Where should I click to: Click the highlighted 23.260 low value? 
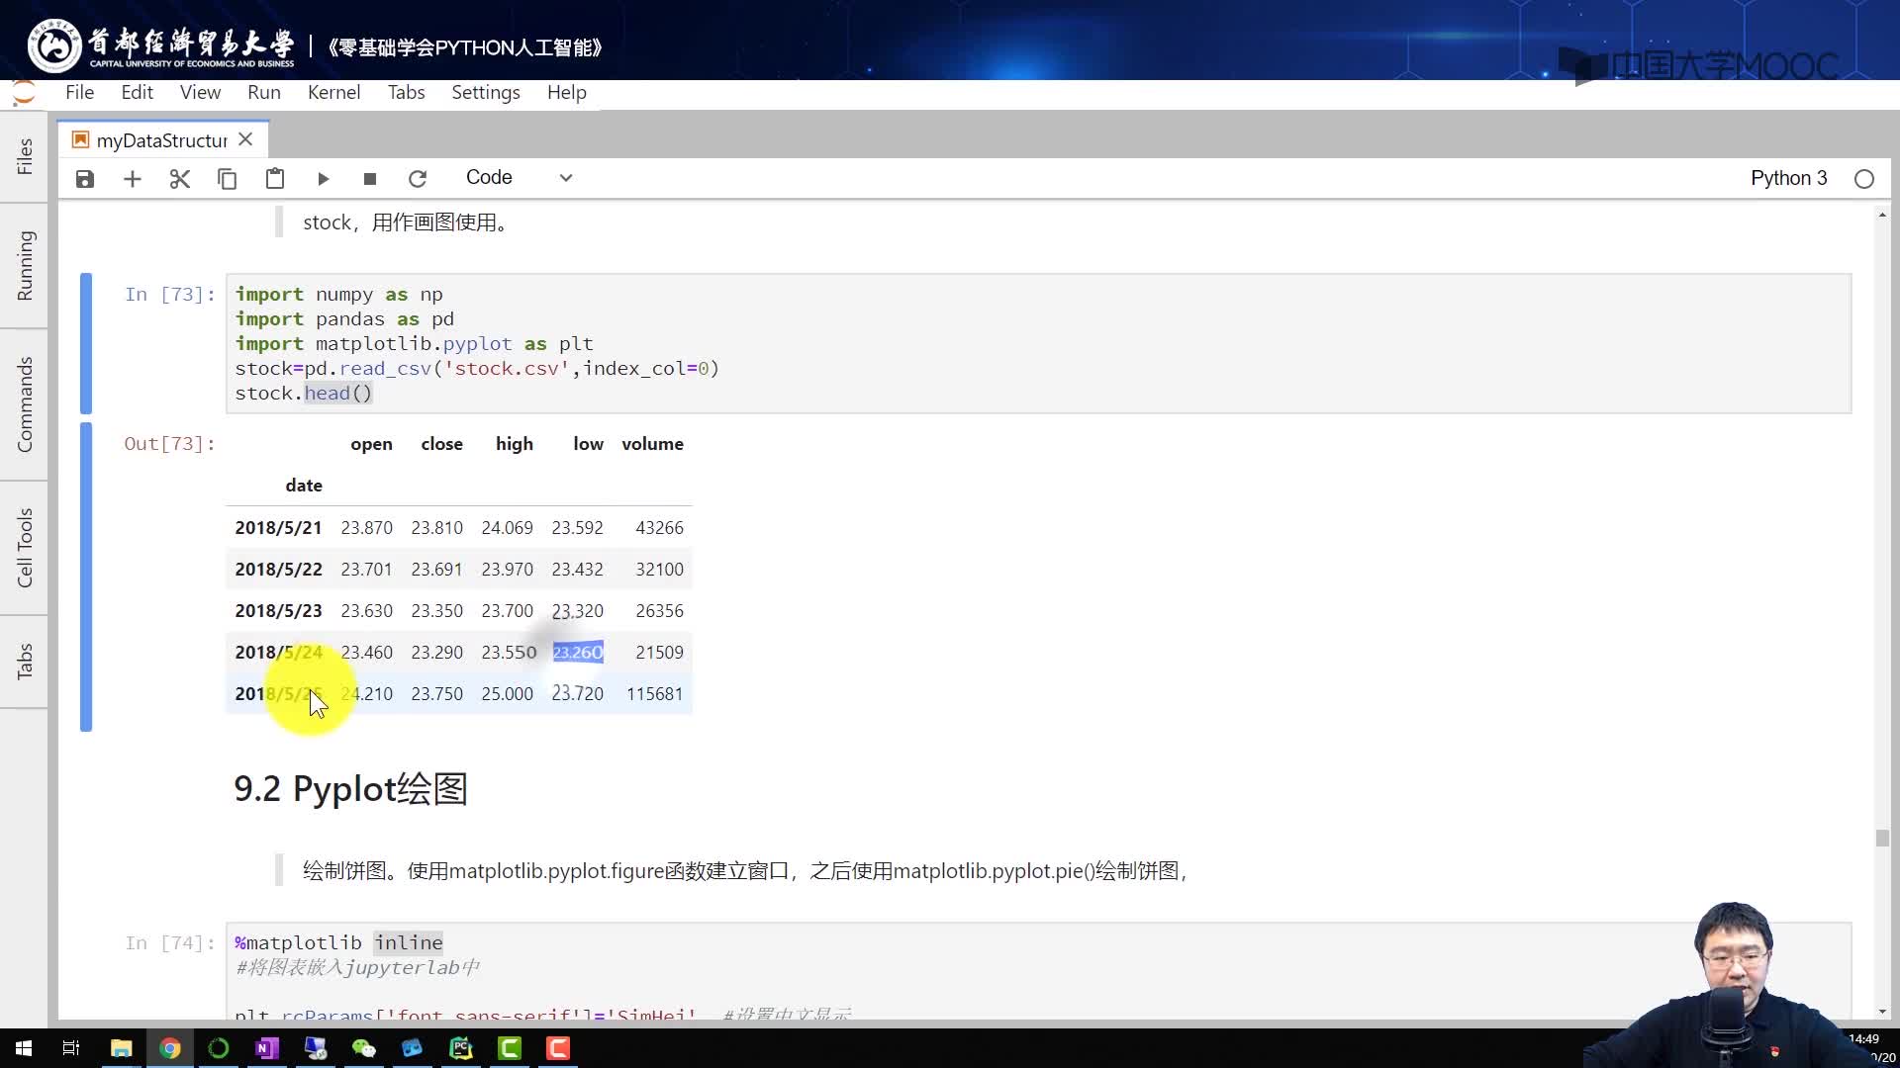(578, 653)
